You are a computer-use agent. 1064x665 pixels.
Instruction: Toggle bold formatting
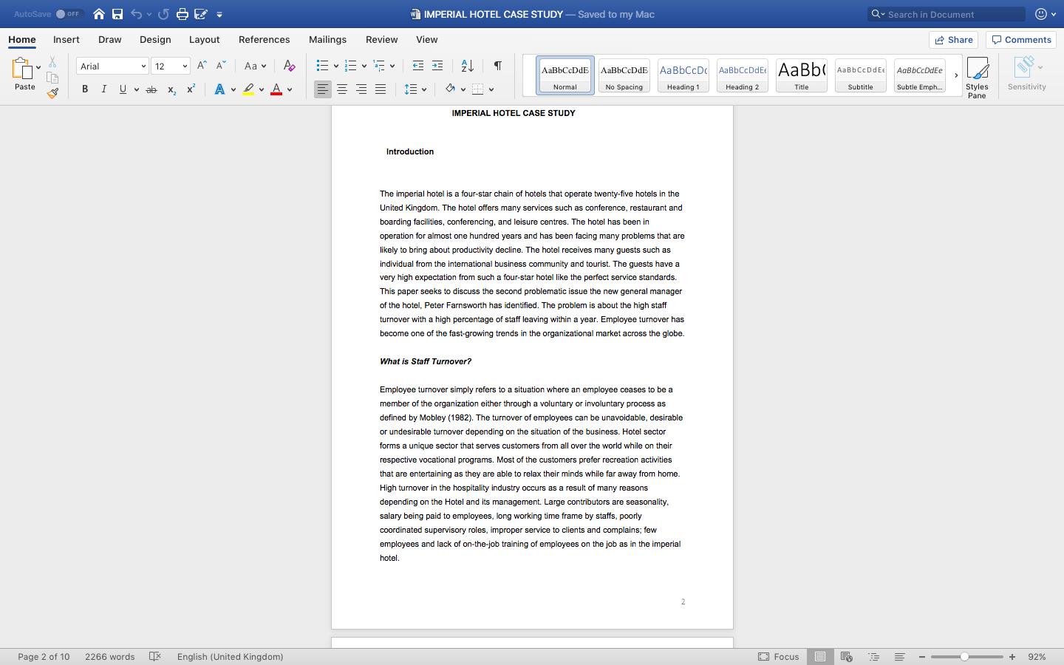pyautogui.click(x=85, y=89)
